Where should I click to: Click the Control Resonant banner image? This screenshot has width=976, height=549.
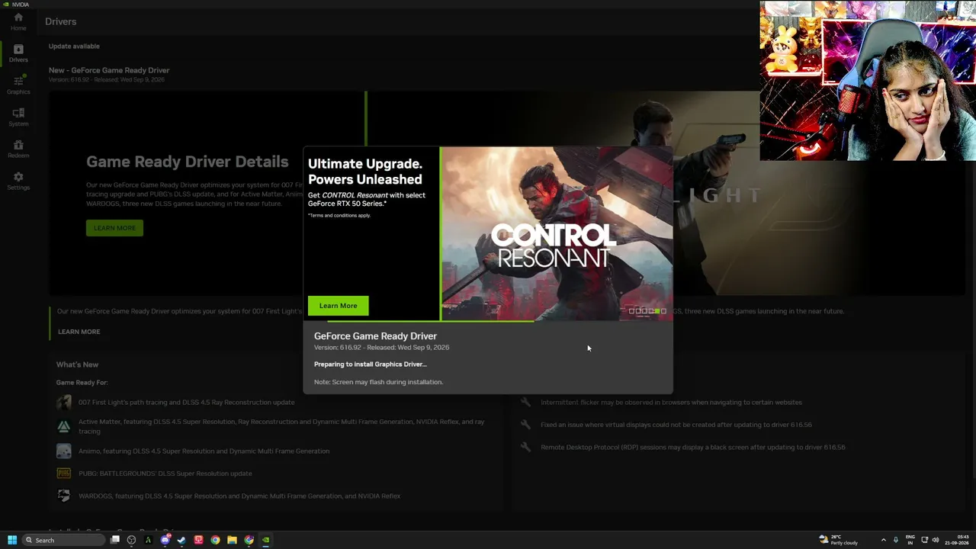coord(557,233)
